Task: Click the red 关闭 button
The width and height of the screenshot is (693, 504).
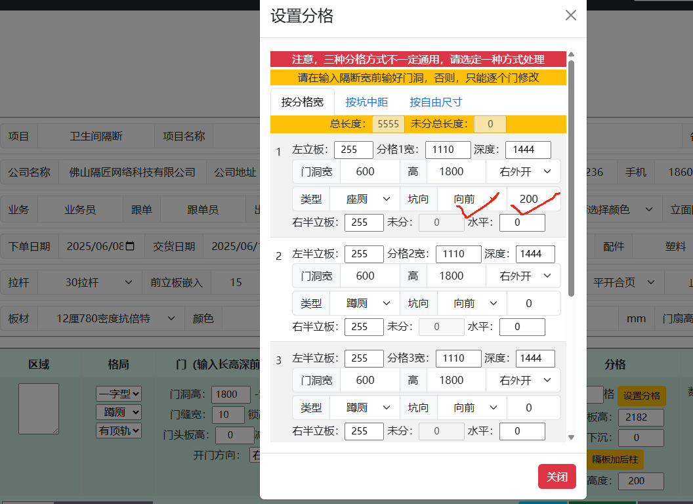Action: tap(557, 476)
